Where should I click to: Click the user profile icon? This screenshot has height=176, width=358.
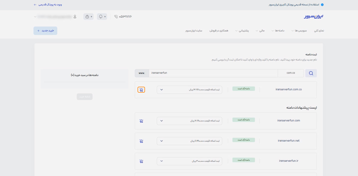coord(75,16)
